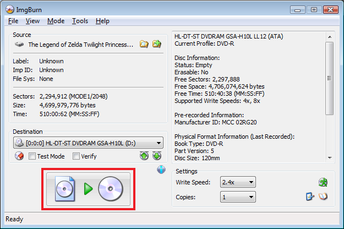Click the sectors value '2,294,912 (MODE1/2048)'
Viewport: 344px width, 229px height.
tap(74, 96)
